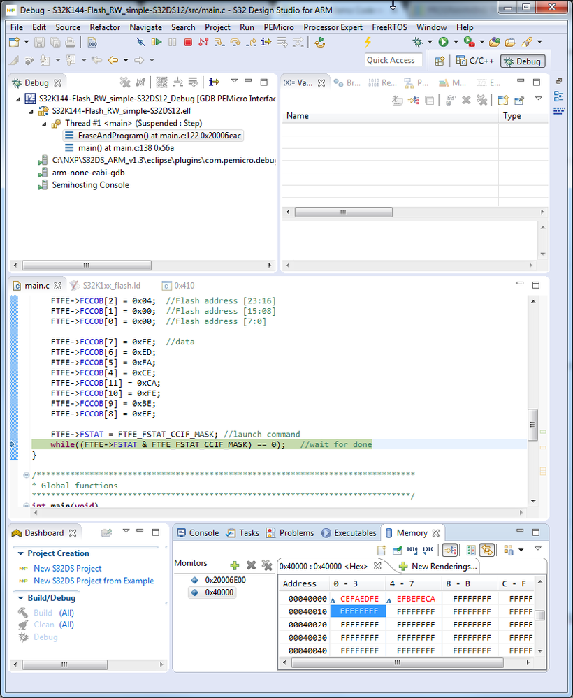This screenshot has height=698, width=573.
Task: Collapse the Project Creation section
Action: [x=20, y=553]
